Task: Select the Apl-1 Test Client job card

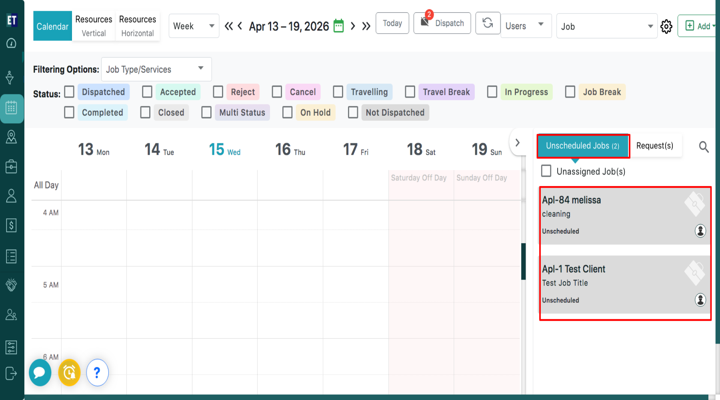Action: point(612,284)
